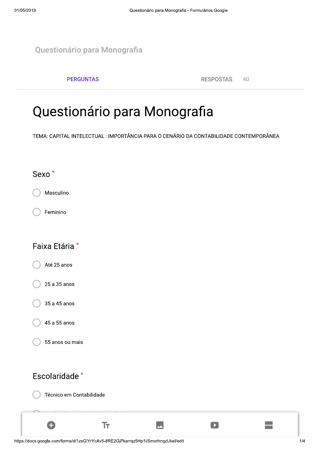319x451 pixels.
Task: Choose the 'Até 25 anos' option
Action: click(x=36, y=265)
